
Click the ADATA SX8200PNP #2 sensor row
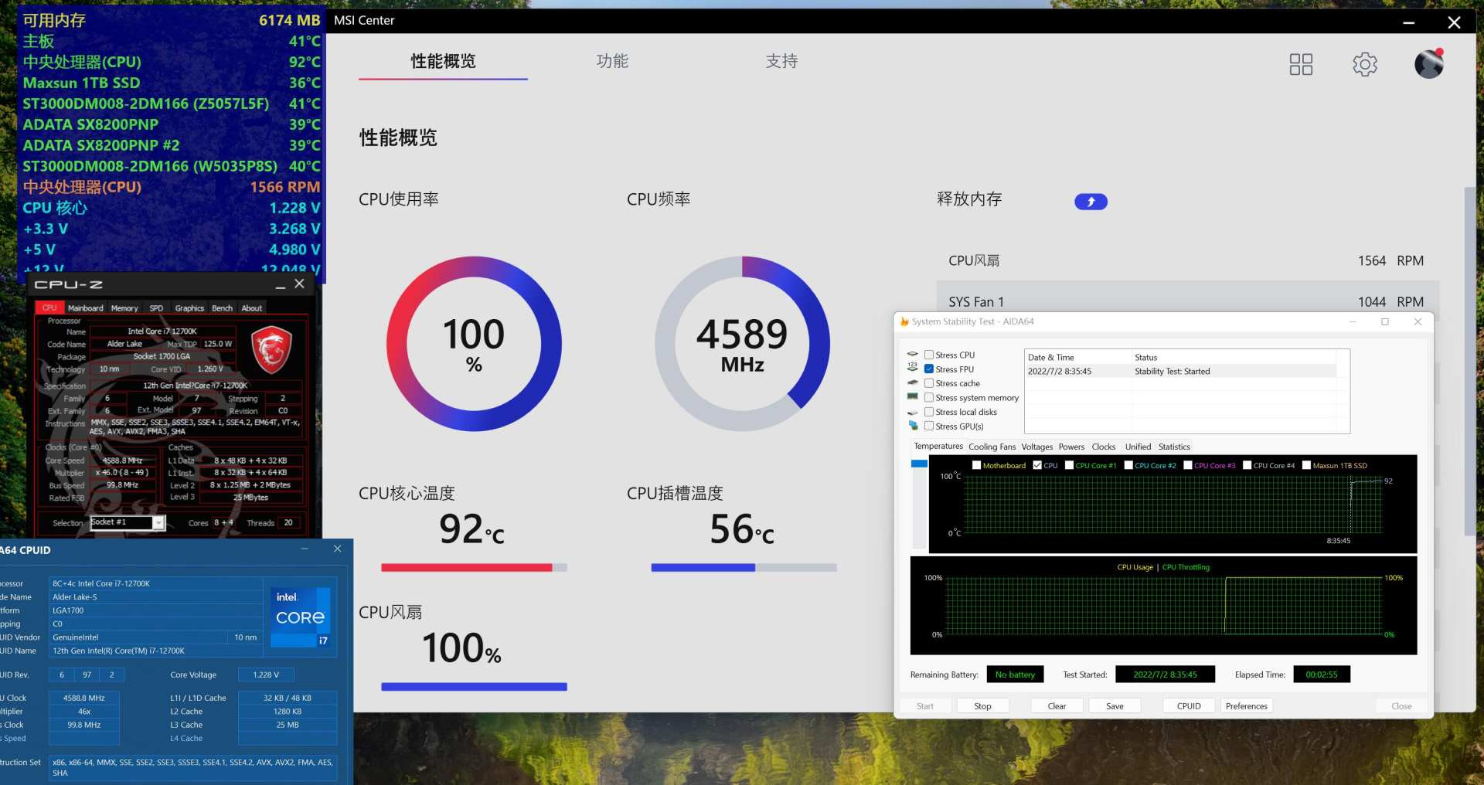171,145
